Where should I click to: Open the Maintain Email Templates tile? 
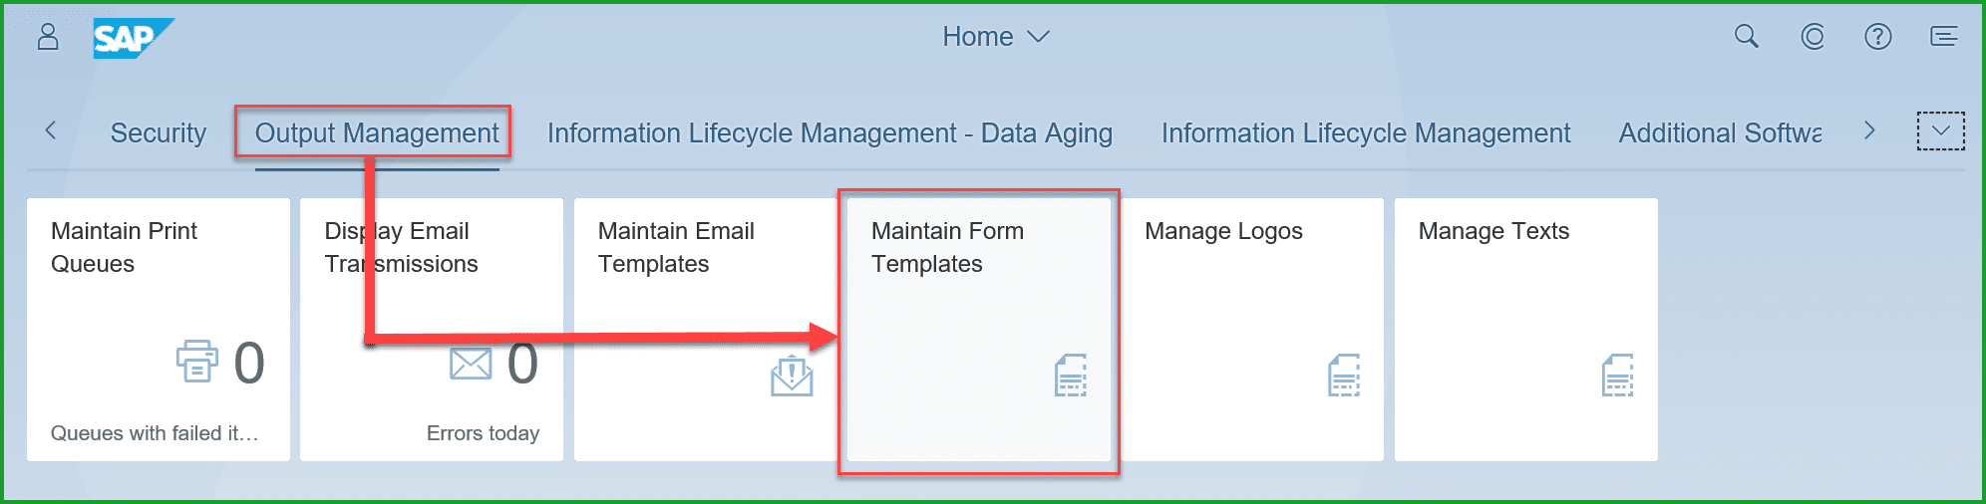point(705,329)
